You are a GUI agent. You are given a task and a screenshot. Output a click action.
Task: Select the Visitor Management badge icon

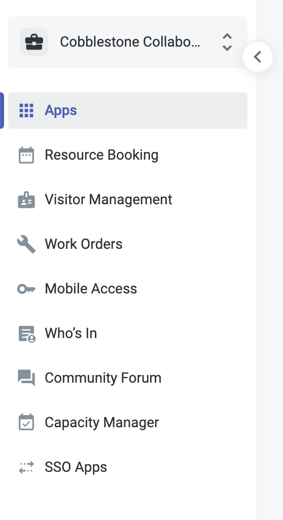pos(26,200)
